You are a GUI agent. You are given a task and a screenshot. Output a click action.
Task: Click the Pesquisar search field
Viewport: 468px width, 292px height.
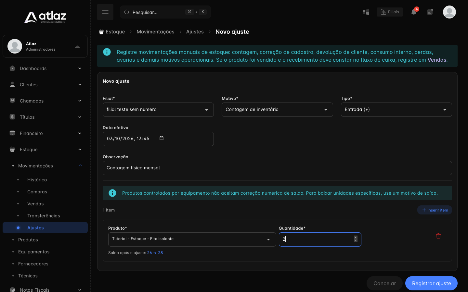pyautogui.click(x=165, y=12)
